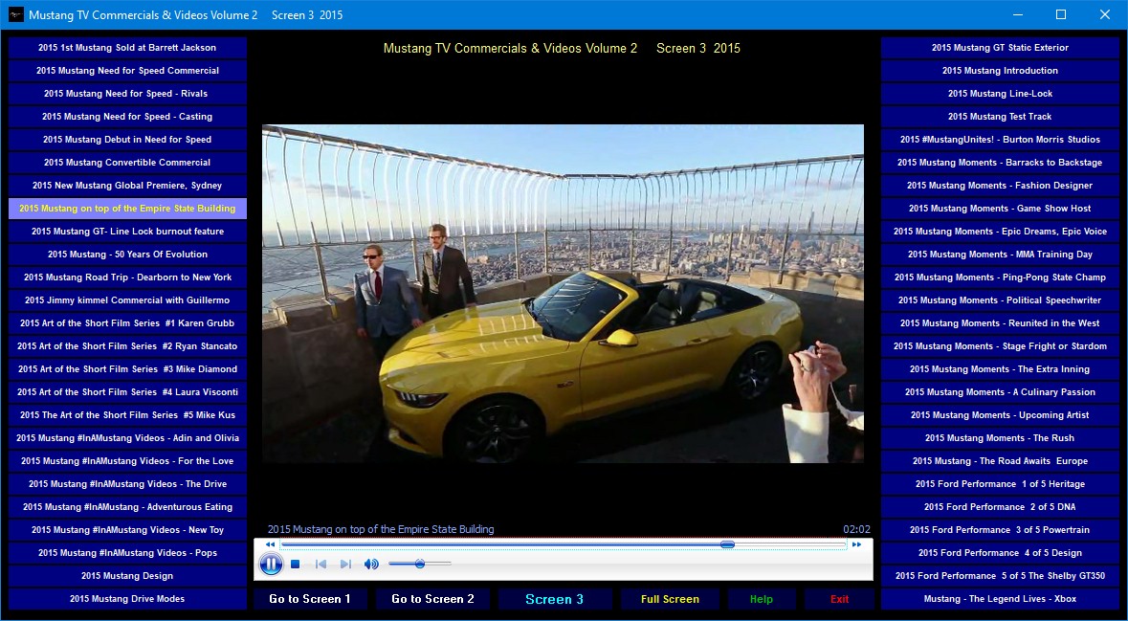1128x621 pixels.
Task: Play 2015 Mustang GT Static Exterior
Action: 1000,48
